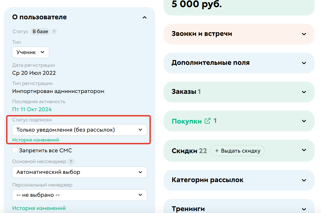Expand the Дополнительные поля section
Viewport: 321px width, 213px height.
tap(304, 63)
